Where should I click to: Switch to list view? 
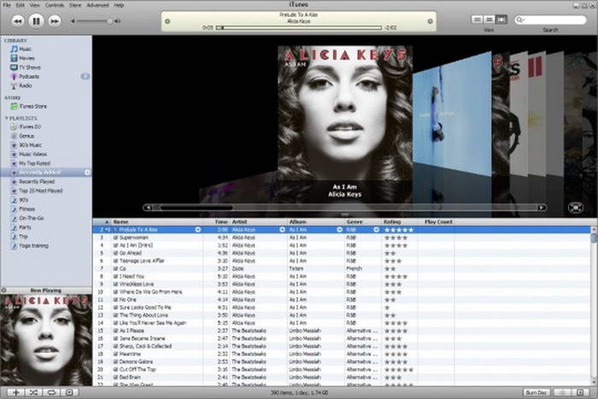tap(477, 20)
